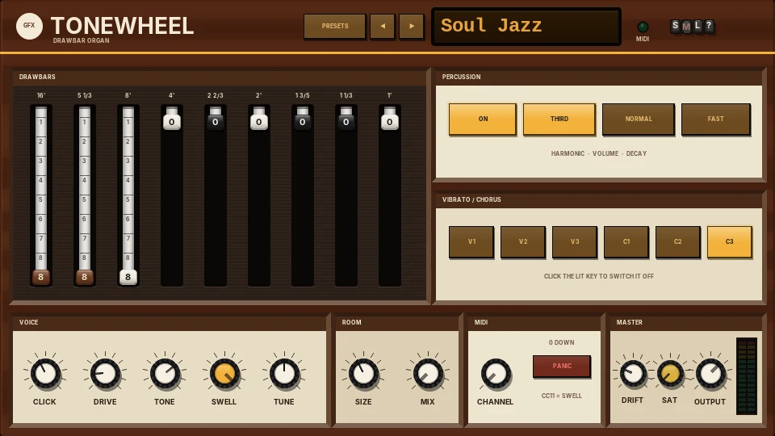The image size is (775, 436).
Task: Click the 5 1/3 drawbar handle
Action: coord(85,277)
